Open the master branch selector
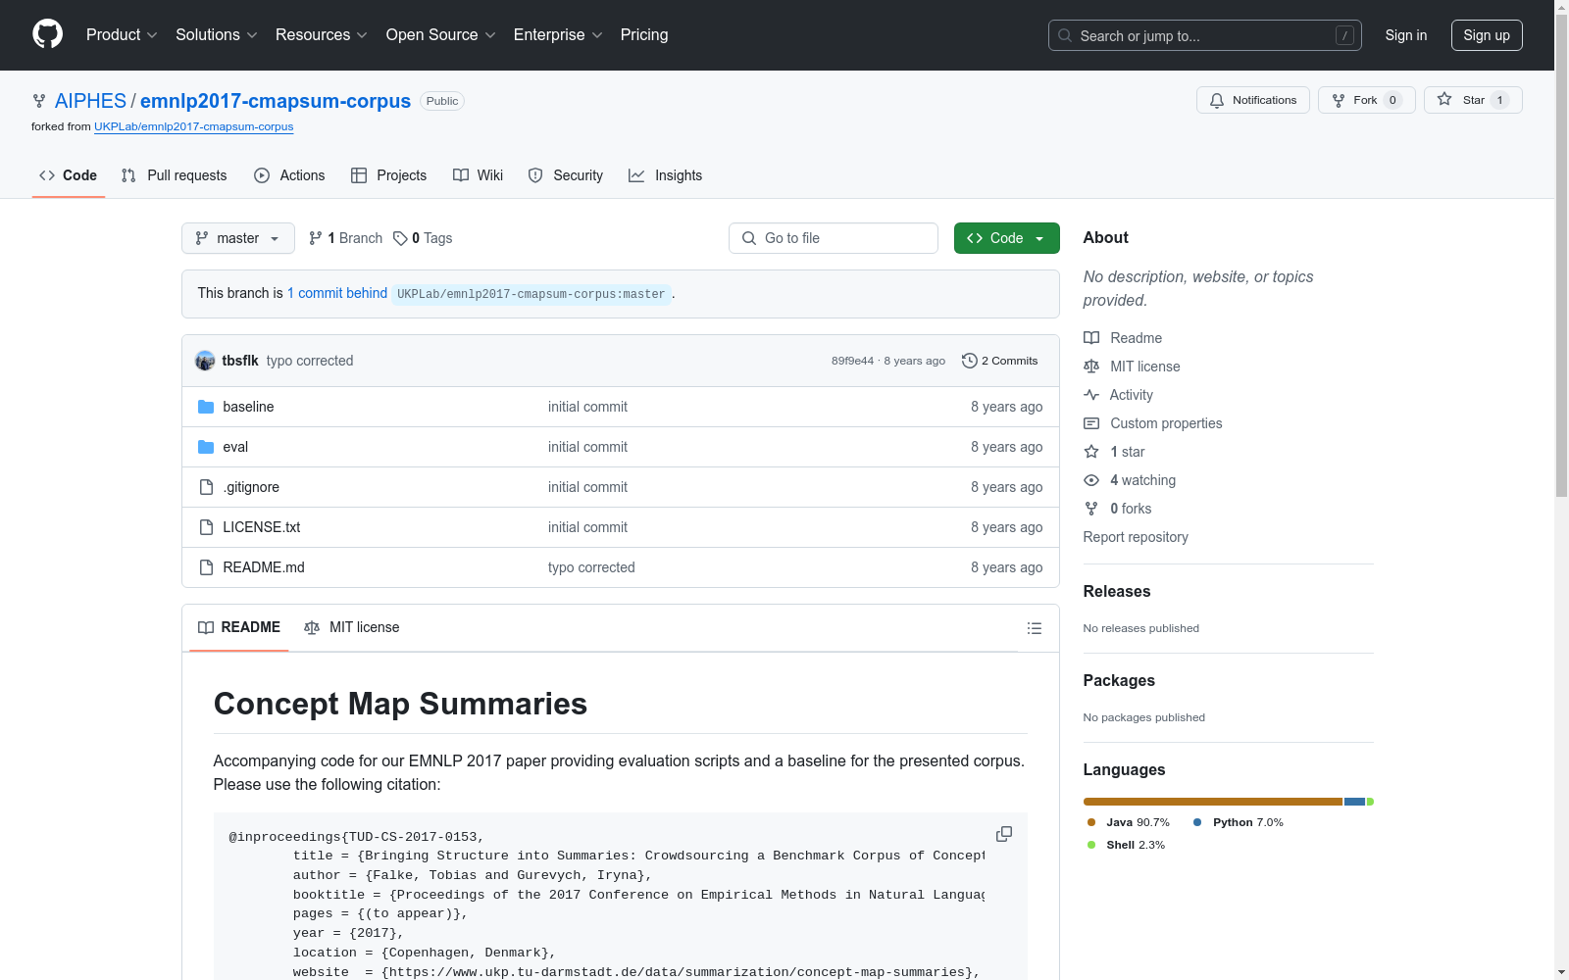The width and height of the screenshot is (1569, 980). (x=238, y=238)
